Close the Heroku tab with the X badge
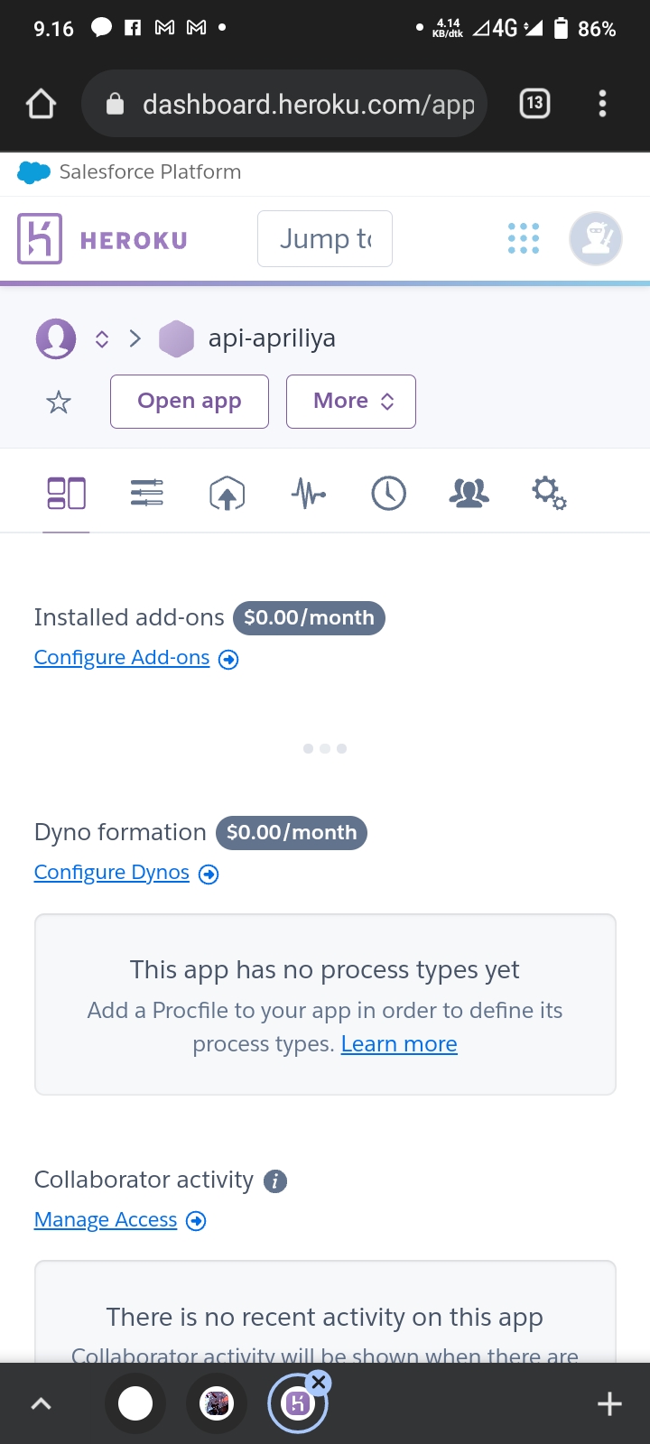Image resolution: width=650 pixels, height=1444 pixels. tap(319, 1383)
